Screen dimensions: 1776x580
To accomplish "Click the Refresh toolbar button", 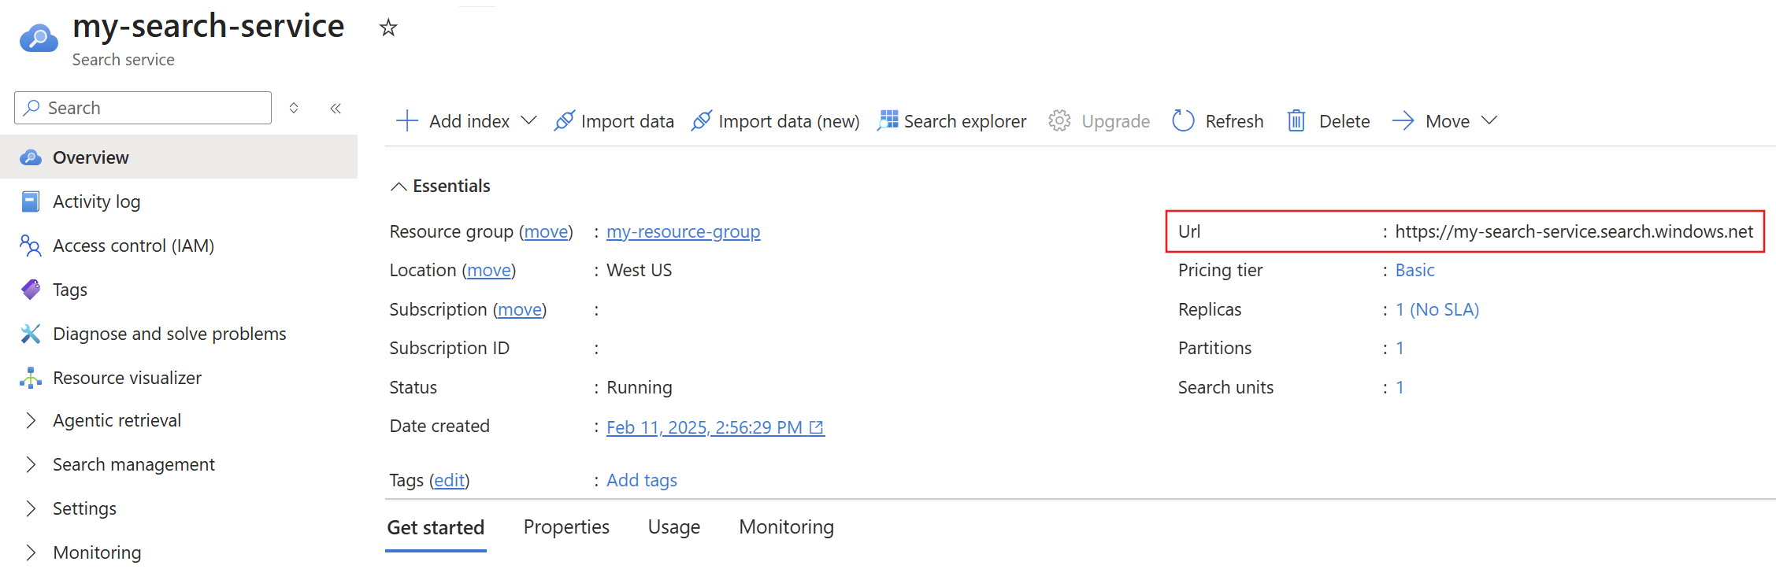I will (1218, 121).
